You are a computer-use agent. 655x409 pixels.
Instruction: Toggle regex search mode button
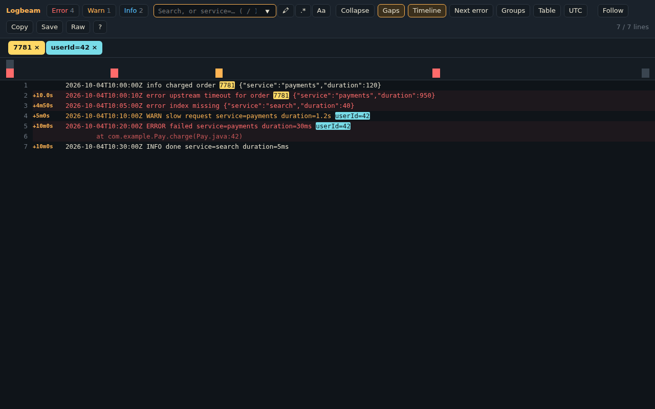coord(303,11)
